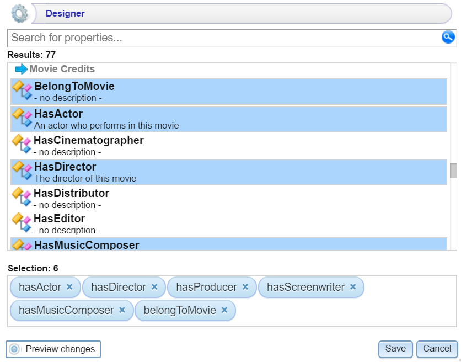Remove the hasProducer selection chip
Image resolution: width=461 pixels, height=362 pixels.
tap(245, 287)
